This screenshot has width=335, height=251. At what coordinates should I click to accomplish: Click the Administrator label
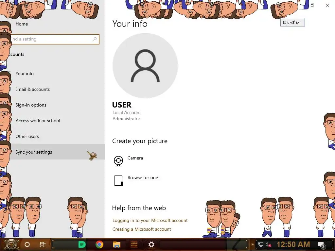[x=127, y=119]
